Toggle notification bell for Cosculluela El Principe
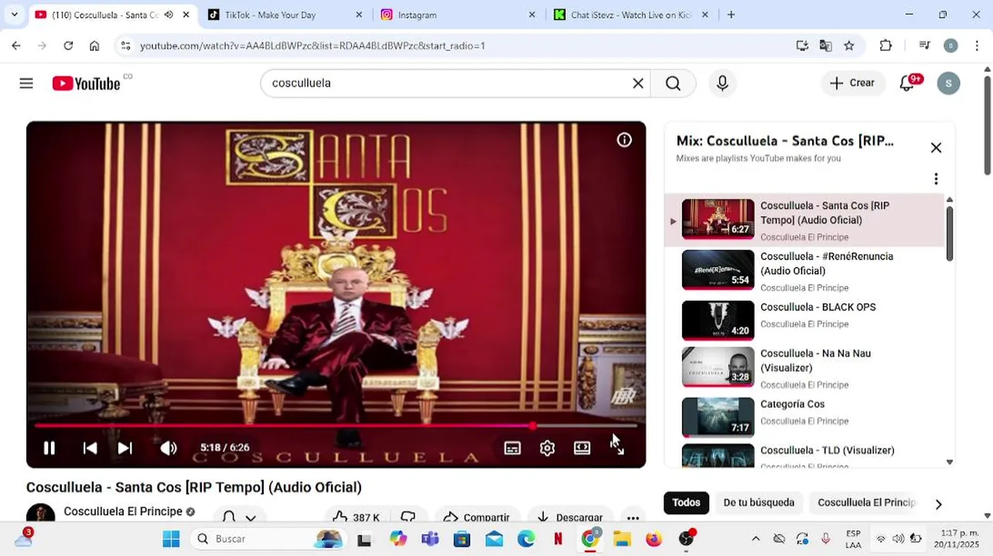Image resolution: width=993 pixels, height=556 pixels. coord(238,517)
